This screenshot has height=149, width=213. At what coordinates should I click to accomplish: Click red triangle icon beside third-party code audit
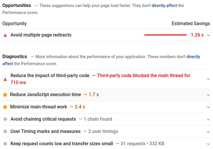coord(5,79)
